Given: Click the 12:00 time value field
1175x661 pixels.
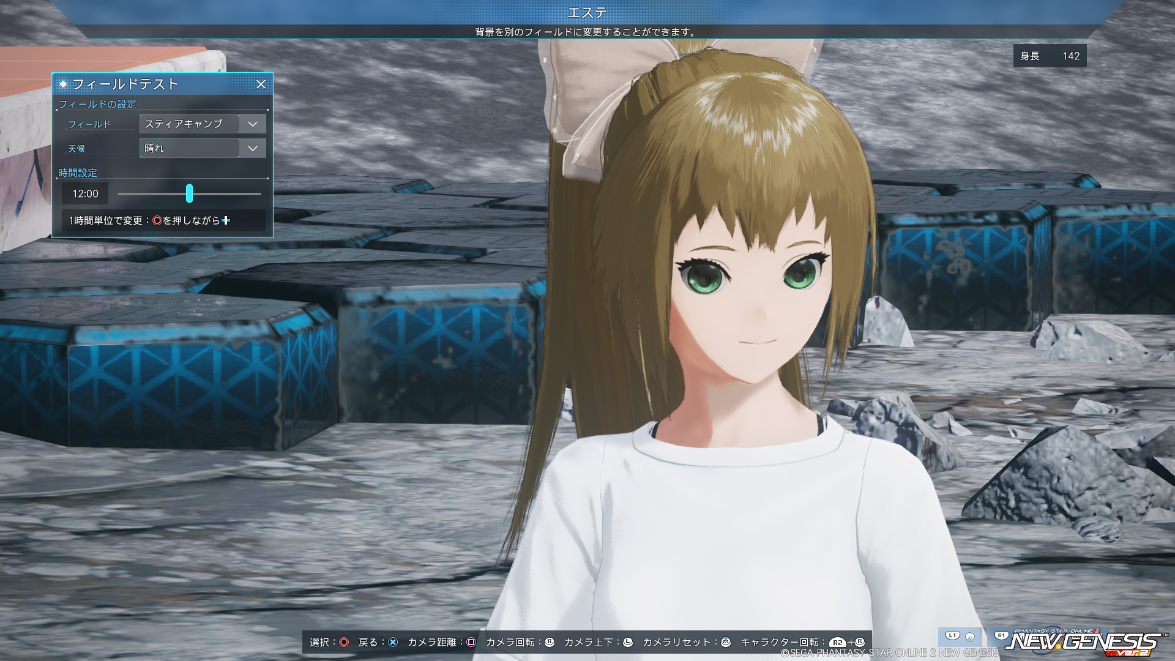Looking at the screenshot, I should [x=85, y=193].
